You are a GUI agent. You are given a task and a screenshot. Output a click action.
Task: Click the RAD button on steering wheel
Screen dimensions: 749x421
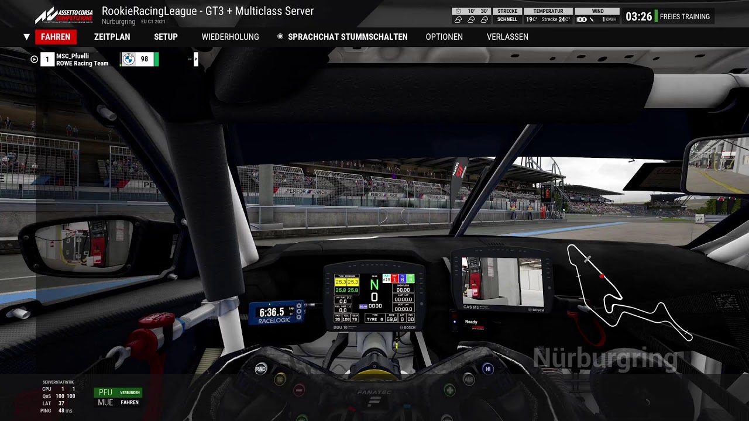(x=261, y=368)
